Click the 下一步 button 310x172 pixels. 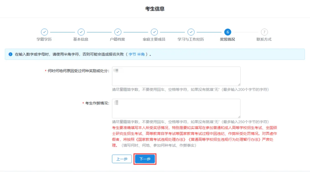pyautogui.click(x=145, y=159)
